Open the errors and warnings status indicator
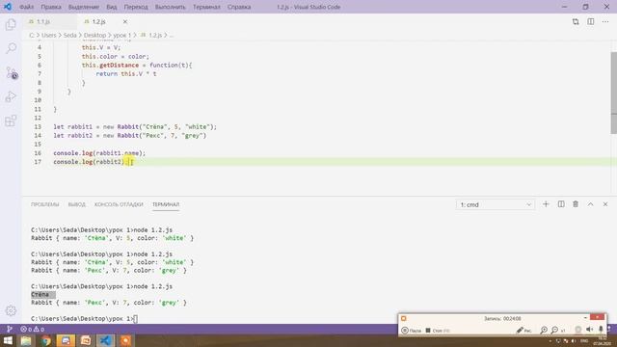Image resolution: width=617 pixels, height=347 pixels. [x=32, y=329]
